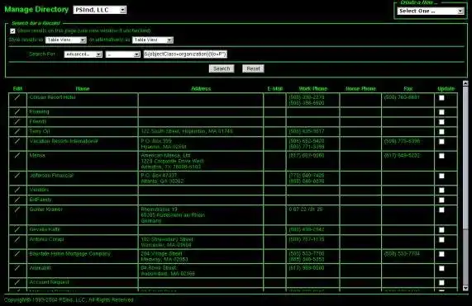Edit the Worcester, MA address row via pencil

pos(17,239)
